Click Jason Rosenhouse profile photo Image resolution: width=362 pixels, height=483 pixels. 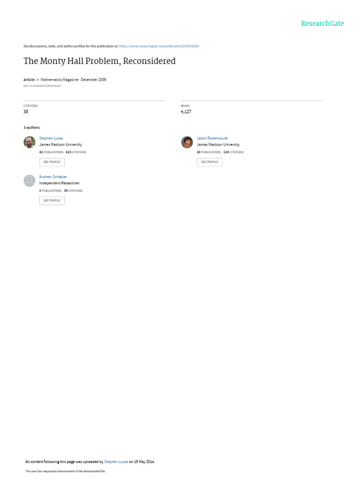tap(187, 142)
